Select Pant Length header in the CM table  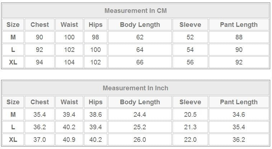(x=239, y=25)
